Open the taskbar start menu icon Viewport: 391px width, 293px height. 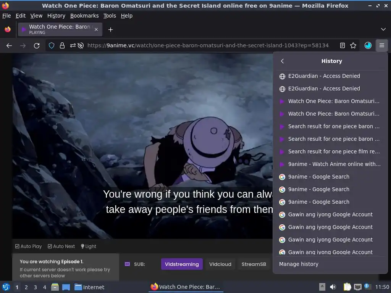(x=6, y=287)
